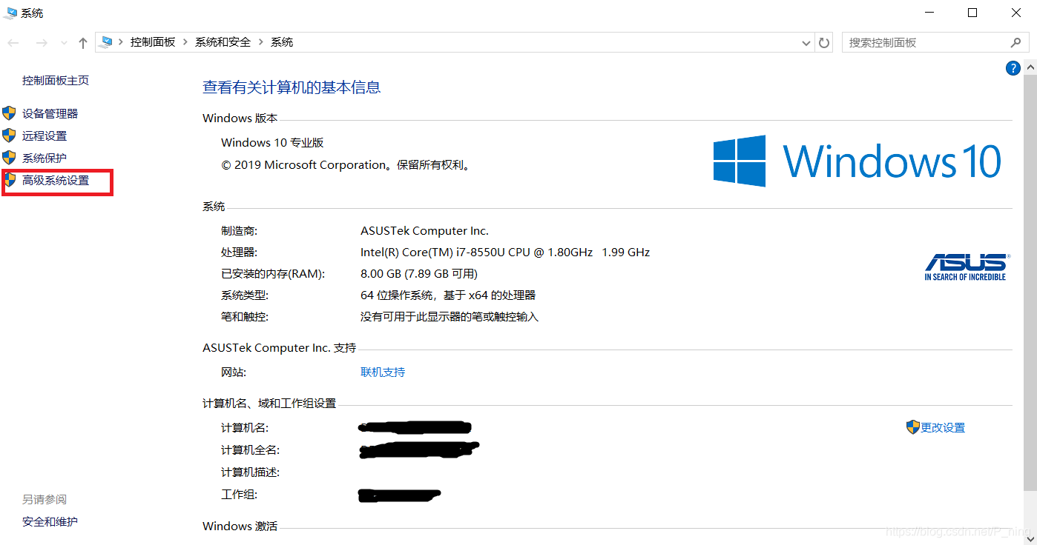Open Remote Settings link (远程设置)
This screenshot has height=545, width=1037.
pyautogui.click(x=45, y=136)
